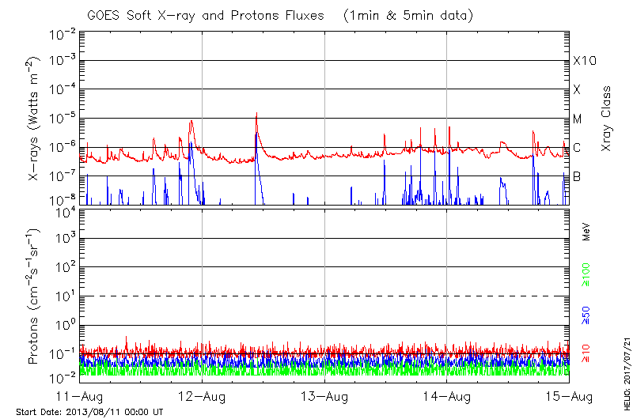
Task: Click the 11-Aug date tick label
Action: [81, 394]
